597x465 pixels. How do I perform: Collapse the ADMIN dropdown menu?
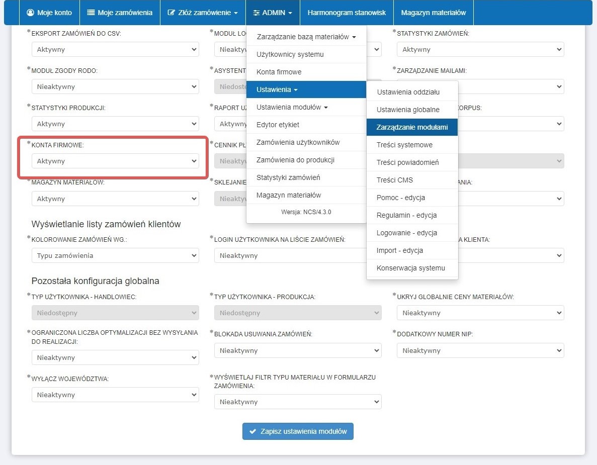click(x=273, y=13)
